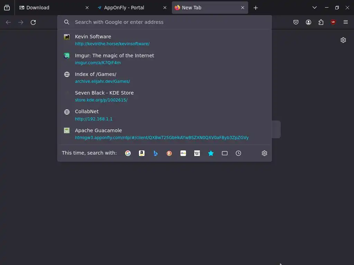This screenshot has width=354, height=265.
Task: Switch to the AppOnFly - Portal tab
Action: 132,8
